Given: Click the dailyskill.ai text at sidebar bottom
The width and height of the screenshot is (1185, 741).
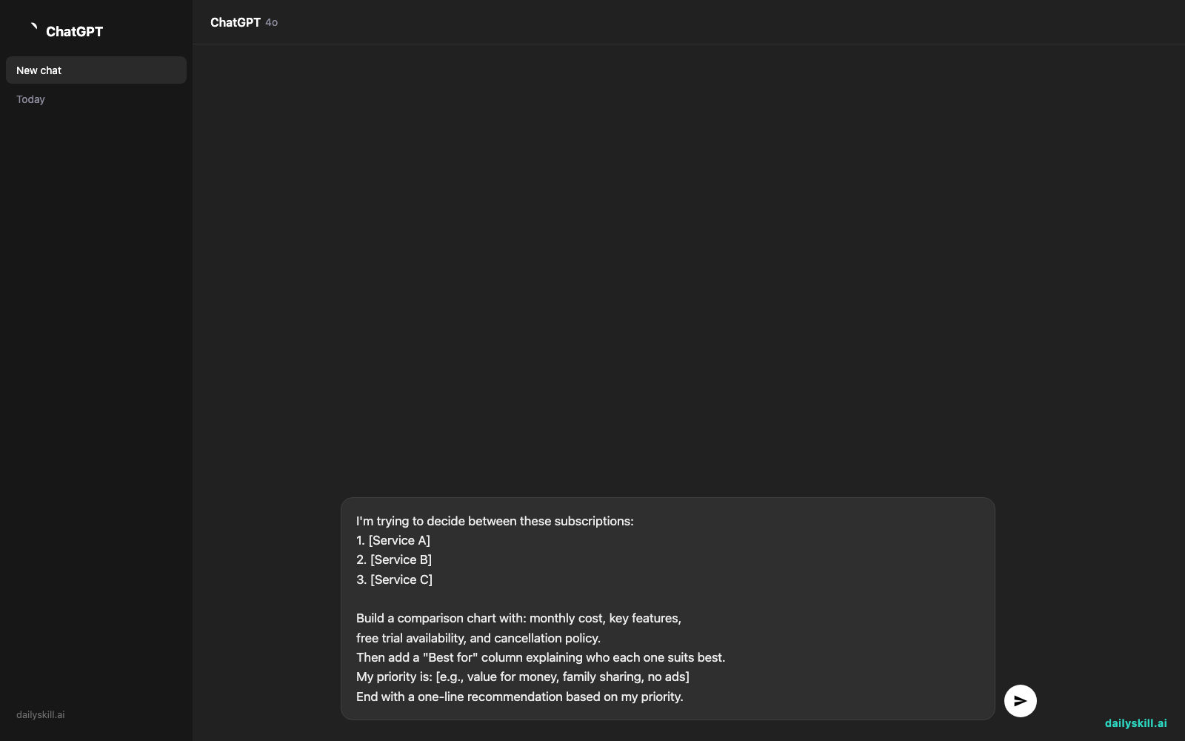Looking at the screenshot, I should point(41,715).
